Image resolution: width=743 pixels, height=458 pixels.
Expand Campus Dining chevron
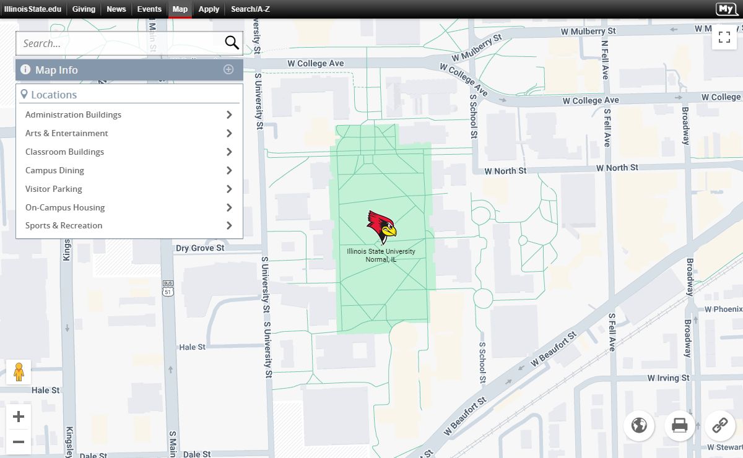(229, 170)
